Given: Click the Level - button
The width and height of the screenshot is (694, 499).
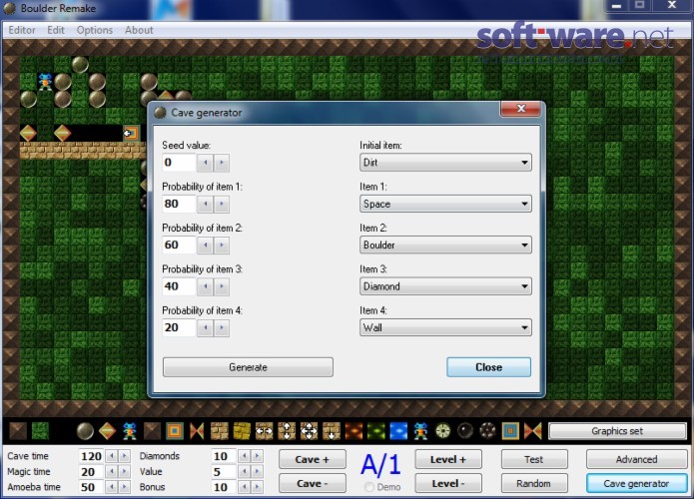Looking at the screenshot, I should tap(448, 483).
